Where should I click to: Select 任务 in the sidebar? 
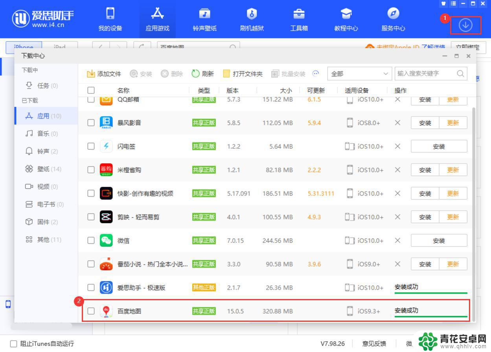(46, 86)
